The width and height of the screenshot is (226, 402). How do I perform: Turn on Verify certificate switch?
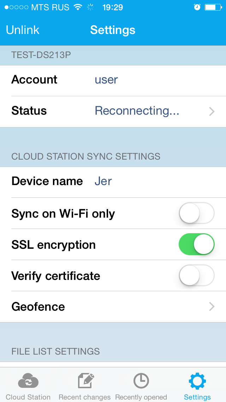tap(197, 276)
